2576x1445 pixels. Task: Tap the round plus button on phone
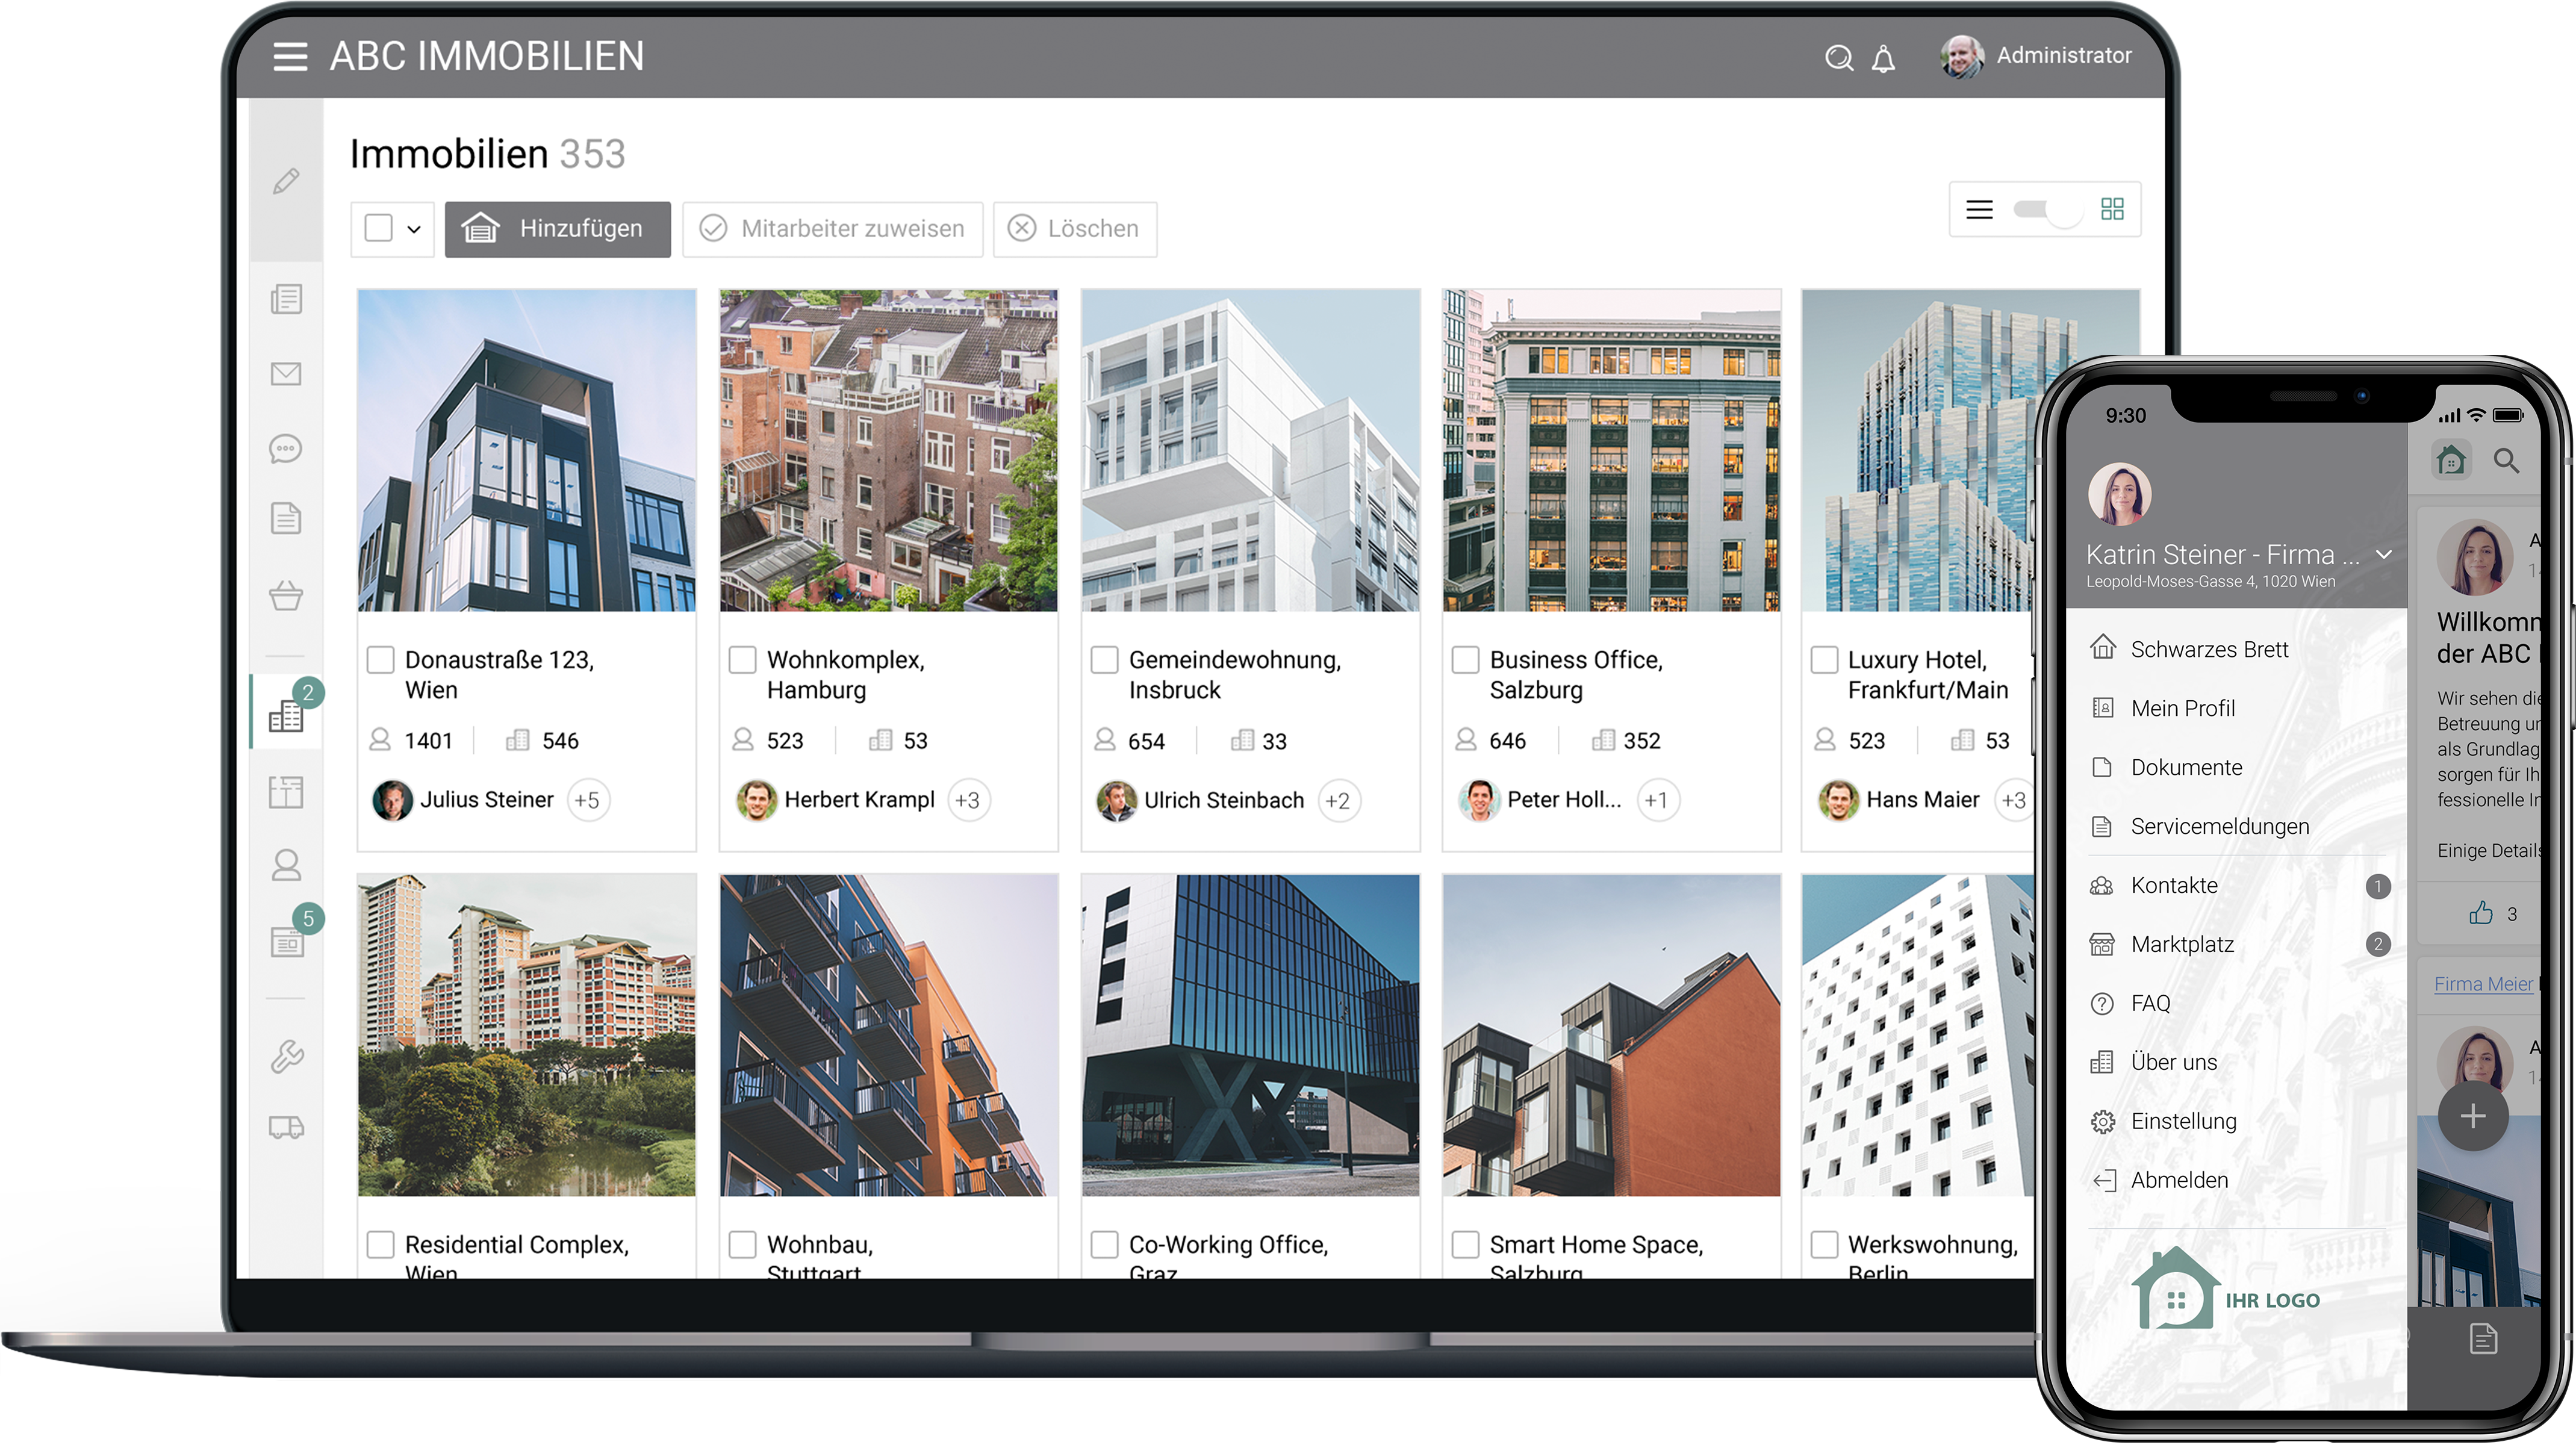[2473, 1116]
